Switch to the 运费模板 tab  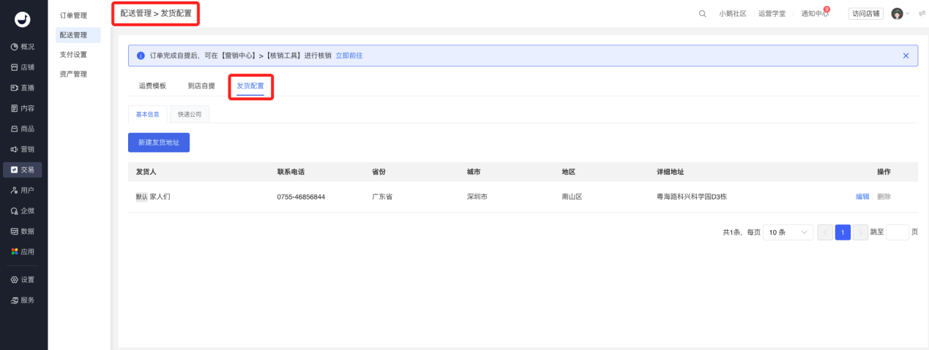click(152, 85)
